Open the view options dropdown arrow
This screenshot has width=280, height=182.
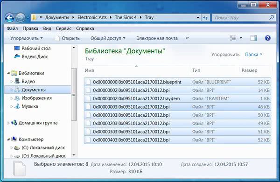point(241,38)
